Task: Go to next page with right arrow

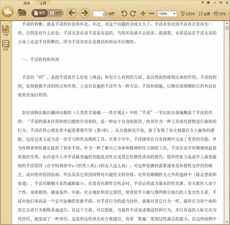Action: click(85, 13)
